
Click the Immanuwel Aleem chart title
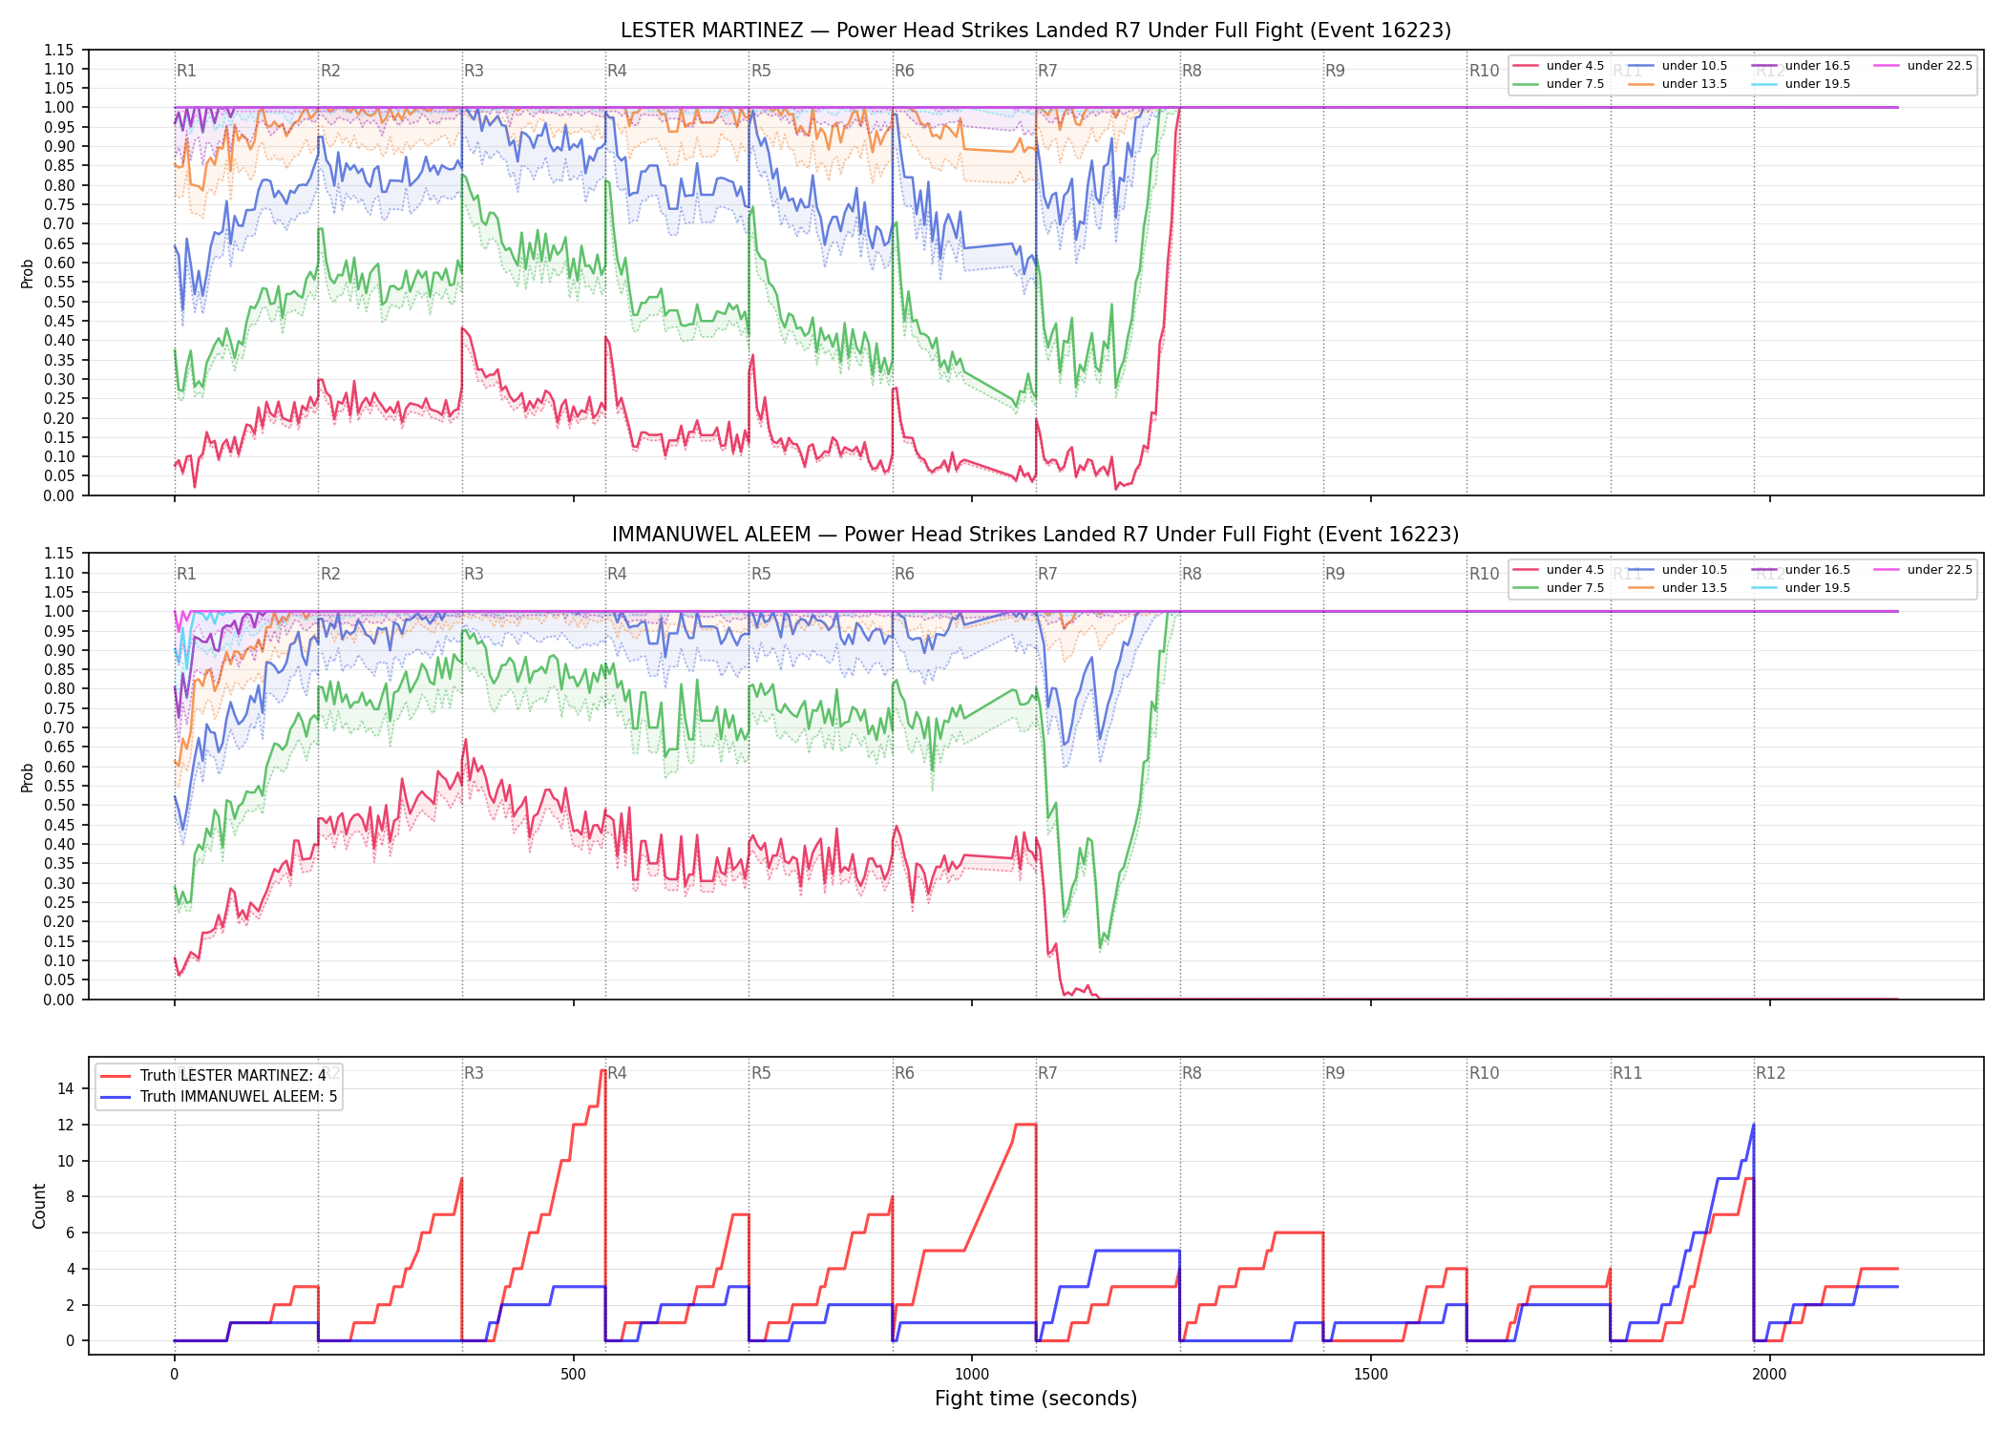click(x=1036, y=535)
